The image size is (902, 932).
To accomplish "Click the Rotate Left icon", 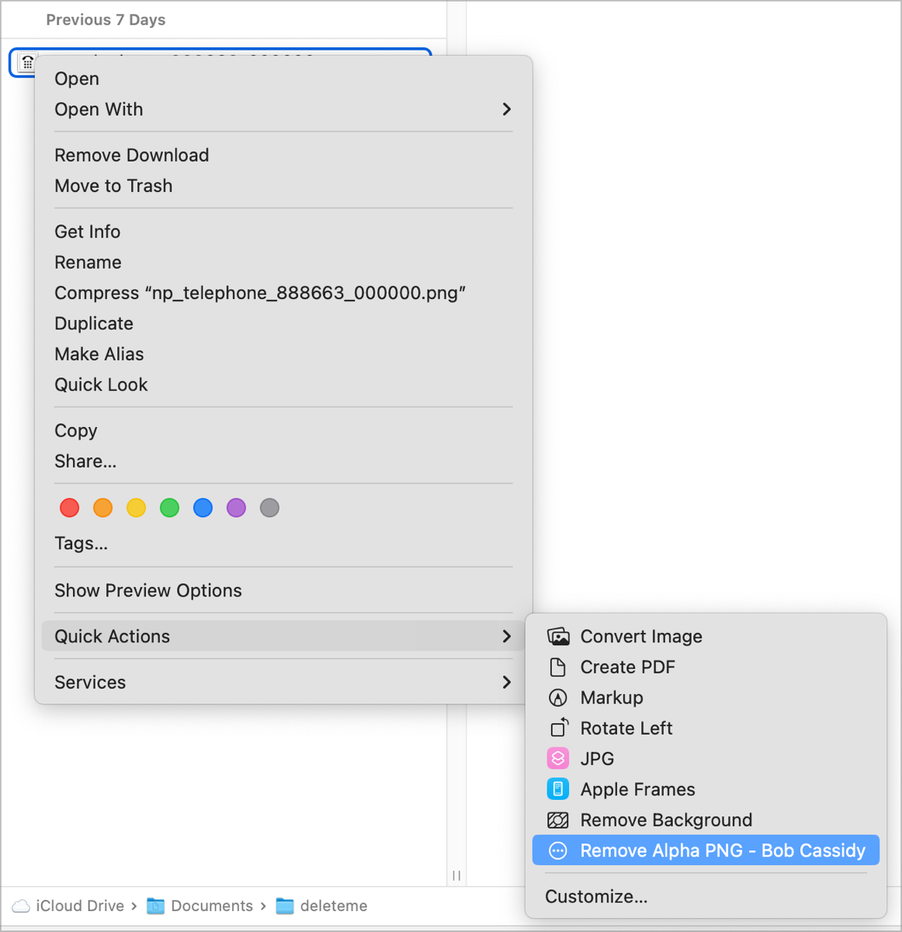I will click(x=559, y=728).
